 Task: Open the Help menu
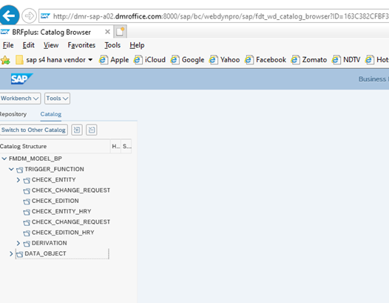click(x=137, y=45)
